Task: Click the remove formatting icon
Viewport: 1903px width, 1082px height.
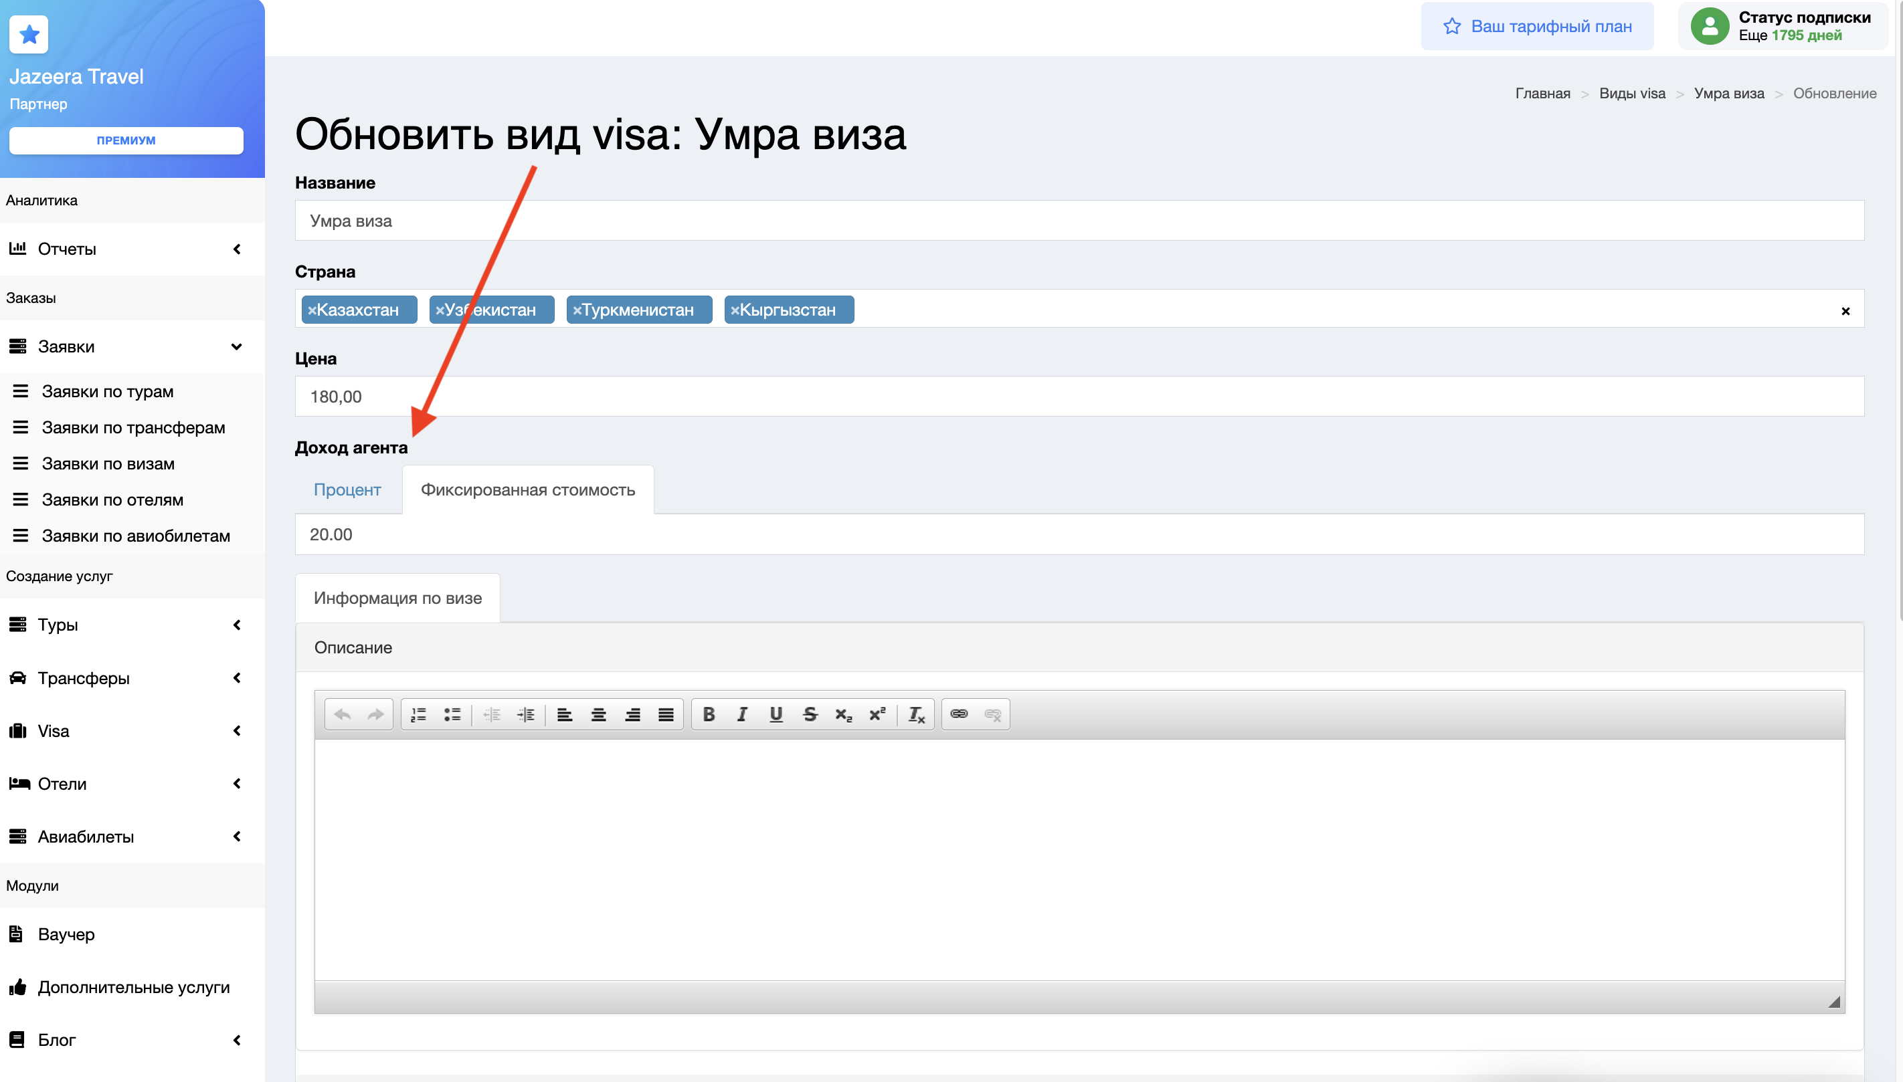Action: 916,714
